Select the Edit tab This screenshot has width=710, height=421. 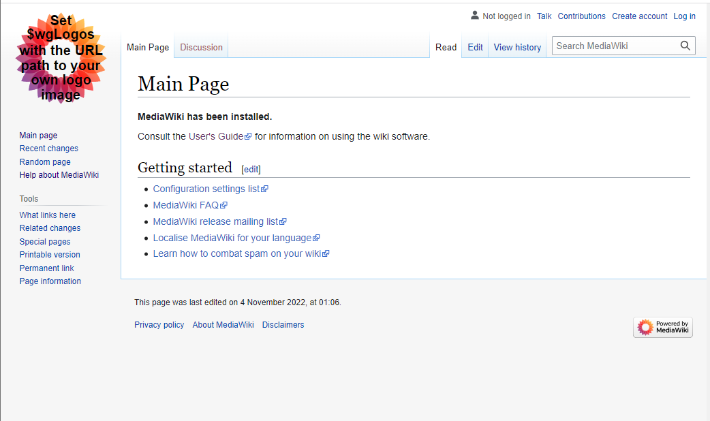tap(475, 48)
